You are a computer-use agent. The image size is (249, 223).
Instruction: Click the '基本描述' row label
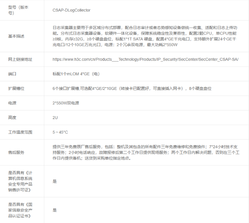[16, 36]
